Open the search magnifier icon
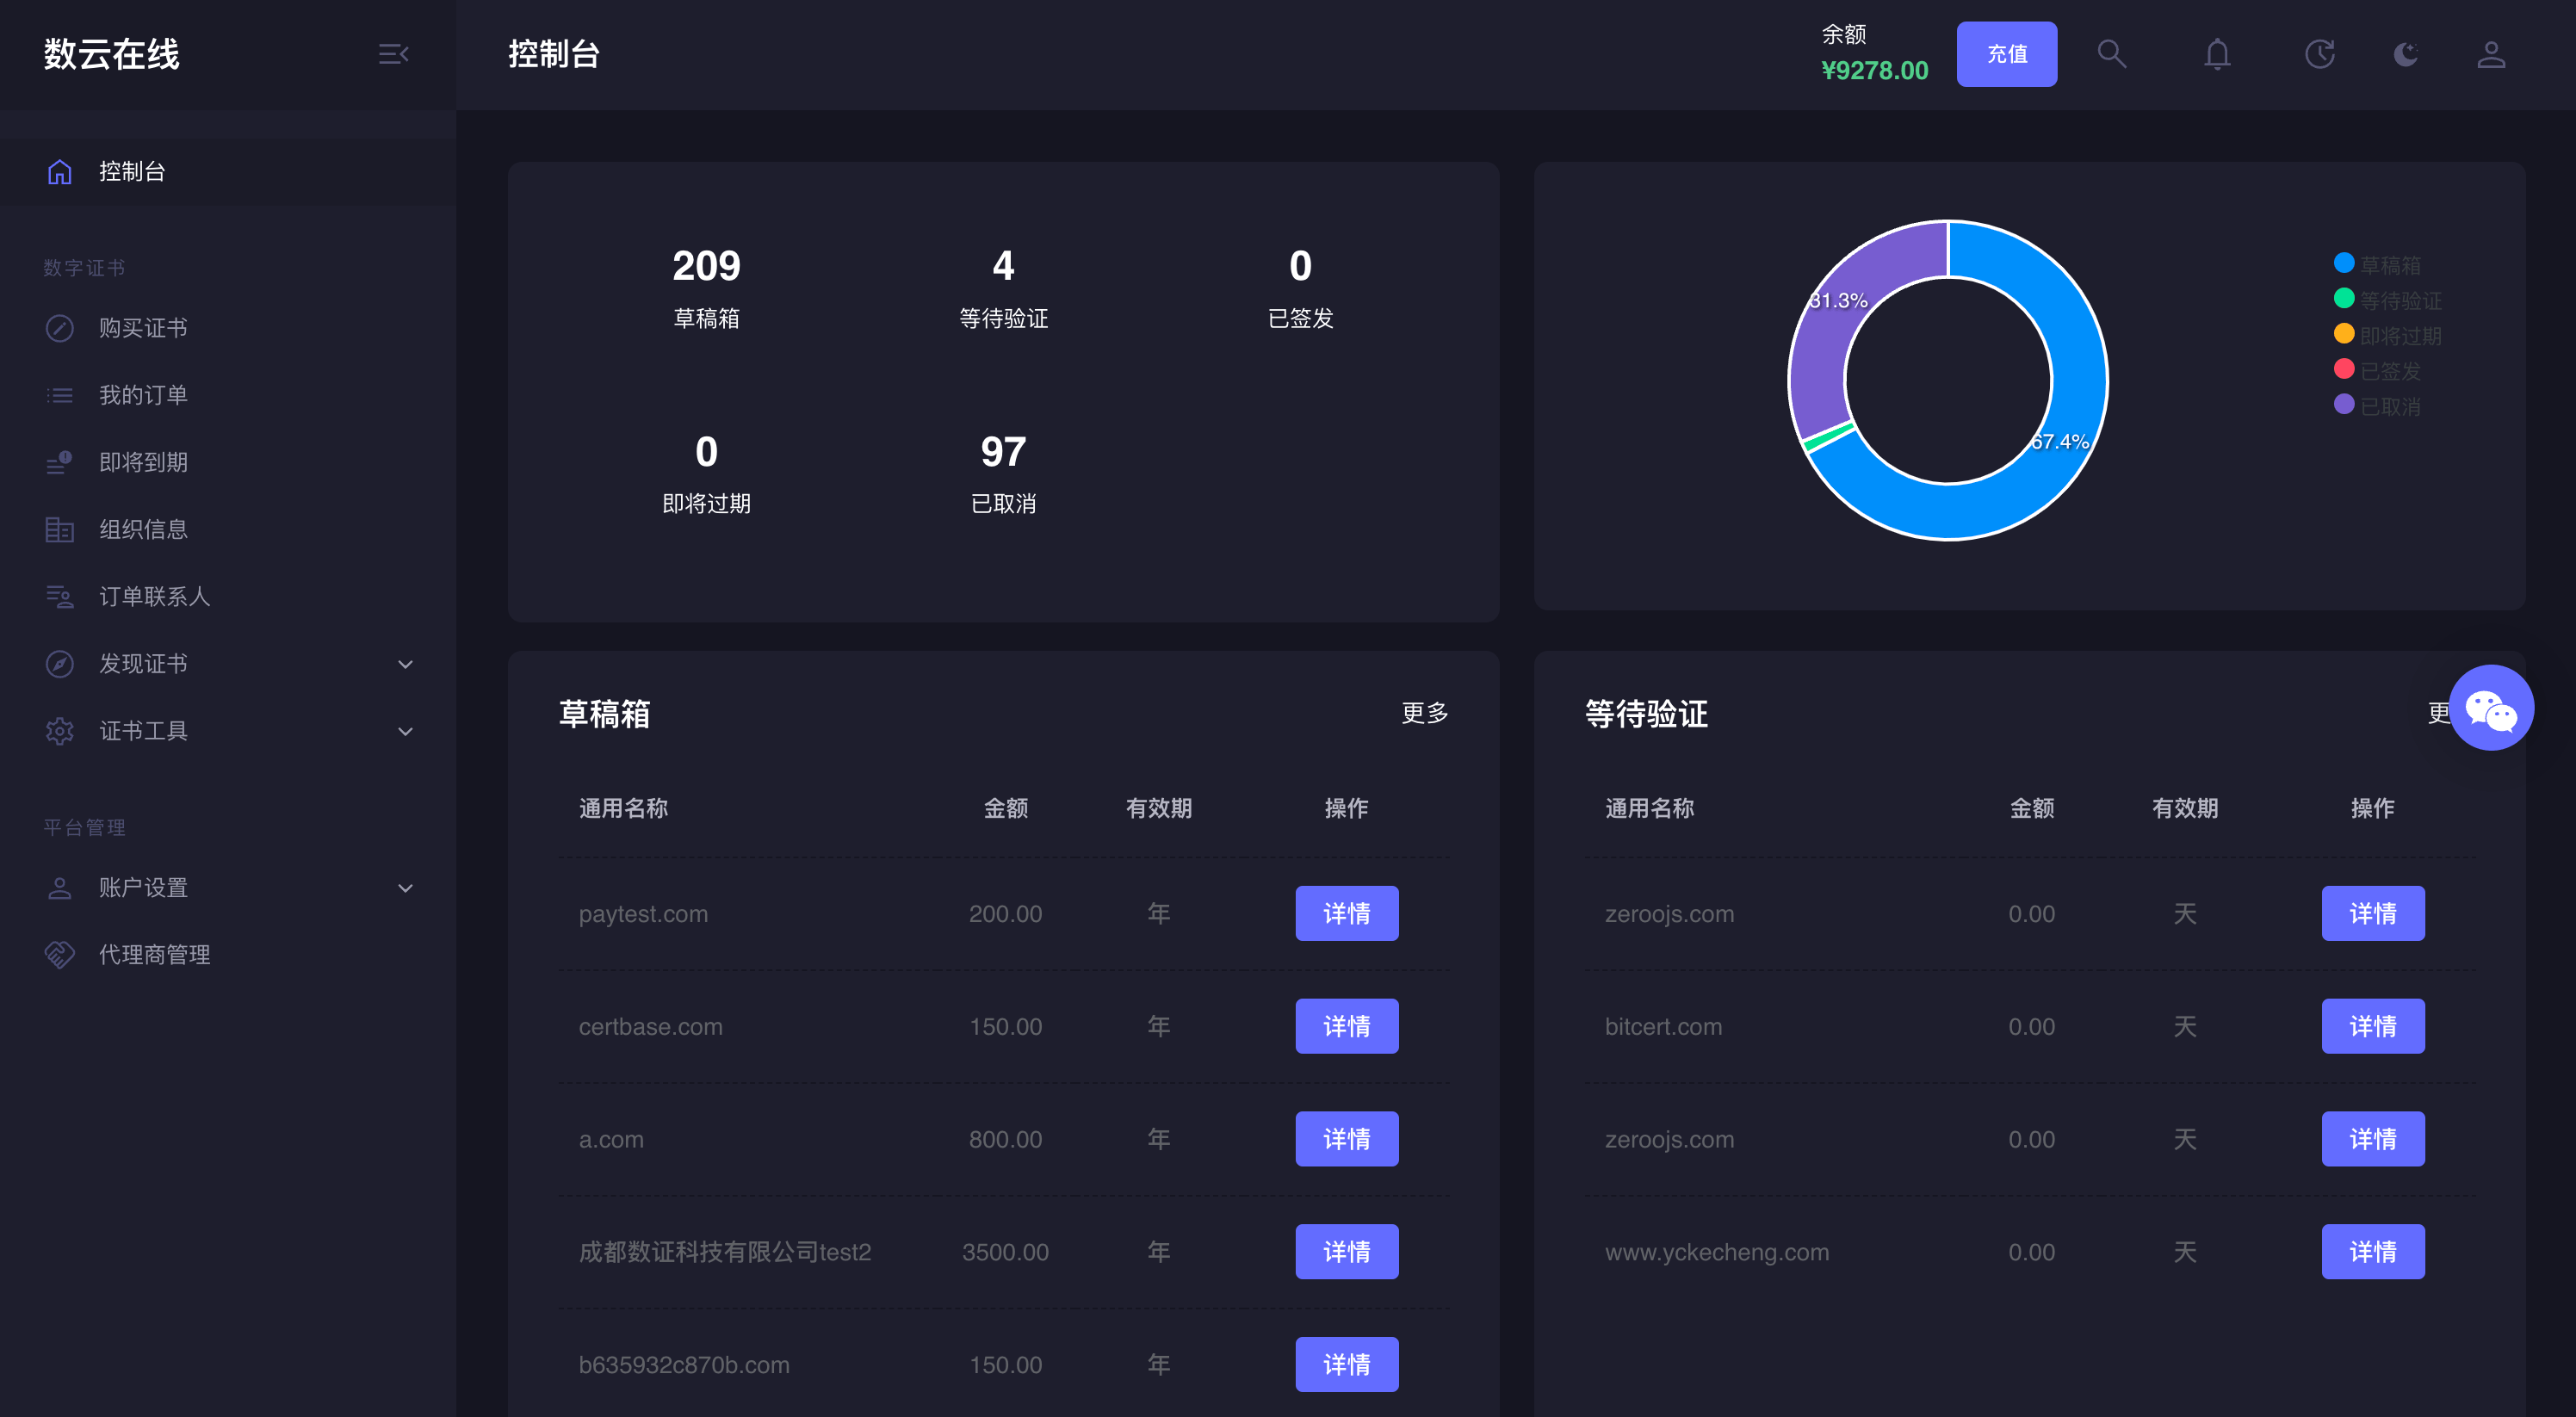 [x=2111, y=54]
